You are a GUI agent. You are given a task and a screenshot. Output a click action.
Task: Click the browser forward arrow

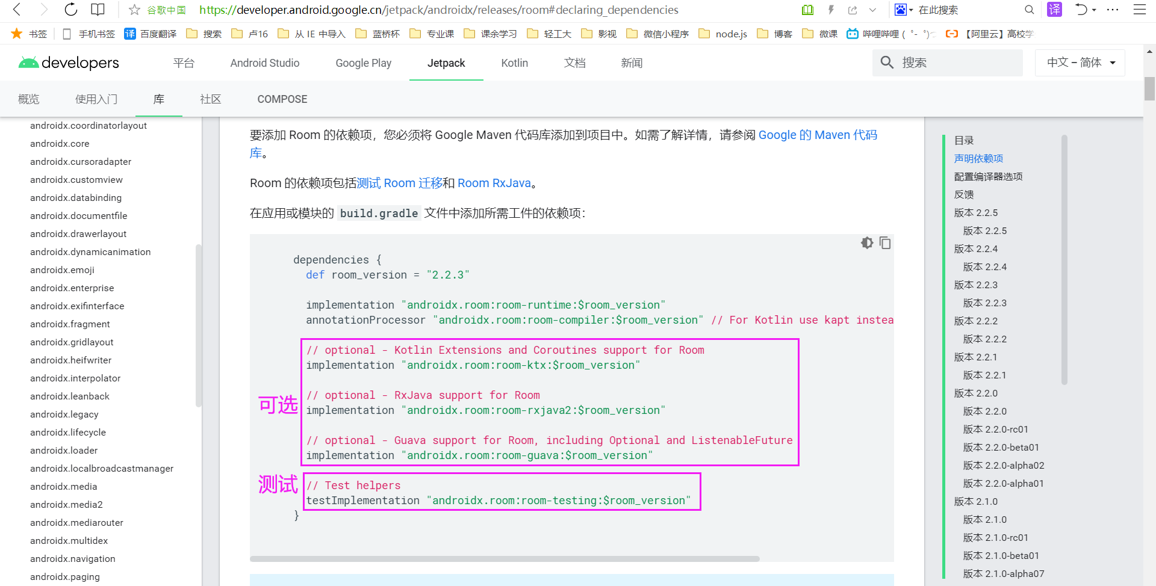(43, 10)
